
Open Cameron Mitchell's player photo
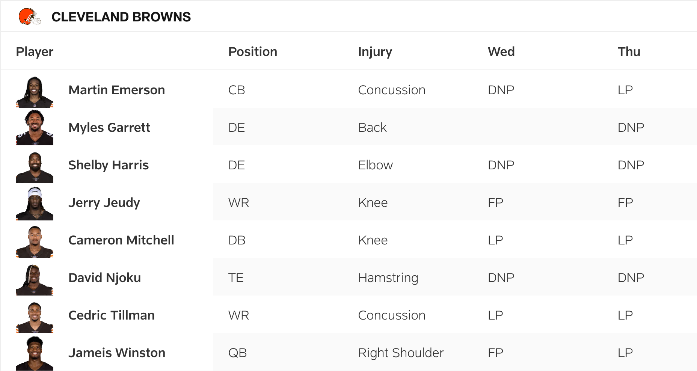click(35, 241)
